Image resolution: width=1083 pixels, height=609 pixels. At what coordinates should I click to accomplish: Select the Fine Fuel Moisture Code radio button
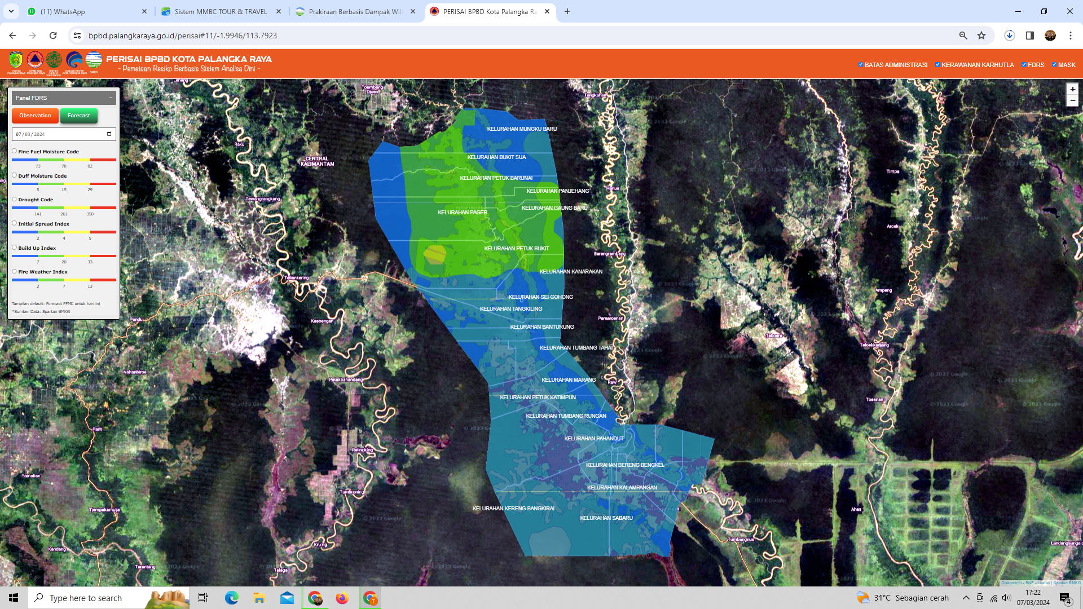15,151
